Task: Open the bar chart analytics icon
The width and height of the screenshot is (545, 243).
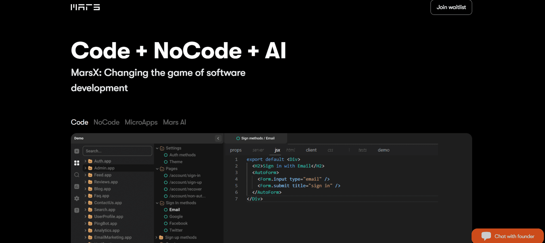Action: click(x=77, y=187)
